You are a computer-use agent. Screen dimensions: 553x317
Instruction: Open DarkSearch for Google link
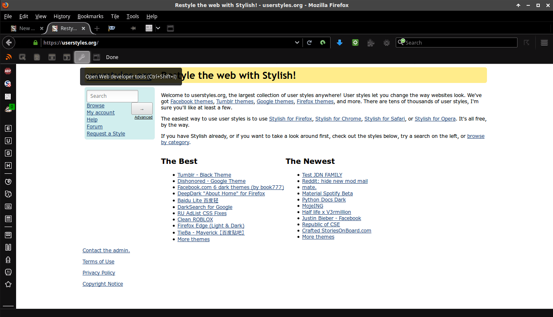pyautogui.click(x=205, y=207)
